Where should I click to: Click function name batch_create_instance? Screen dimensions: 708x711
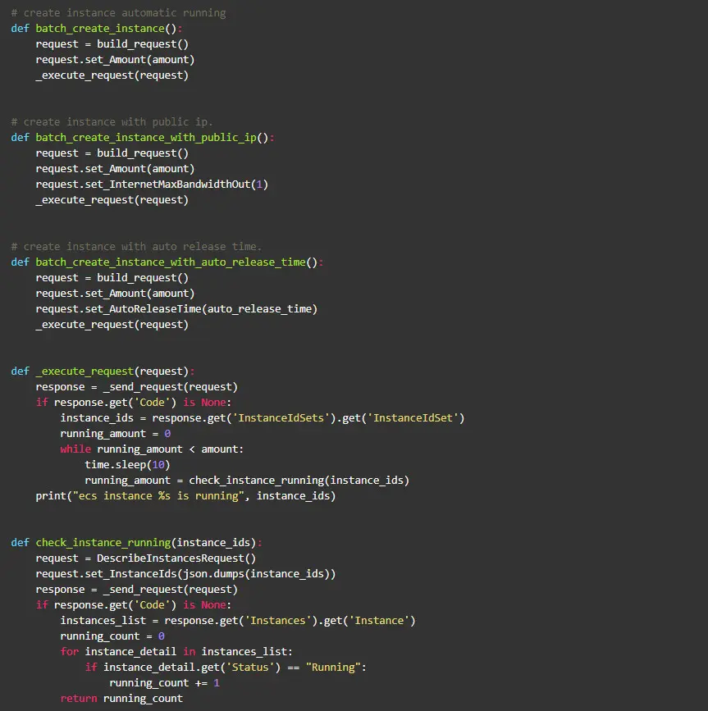tap(100, 29)
